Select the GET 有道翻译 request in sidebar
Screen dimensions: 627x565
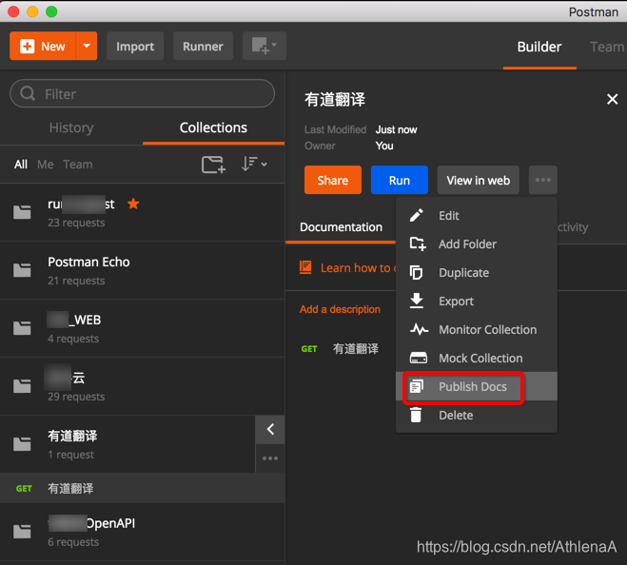tap(143, 488)
